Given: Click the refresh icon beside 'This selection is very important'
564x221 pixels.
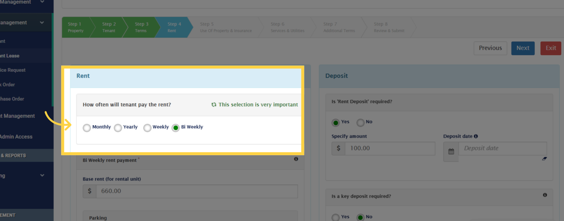Looking at the screenshot, I should [x=214, y=104].
